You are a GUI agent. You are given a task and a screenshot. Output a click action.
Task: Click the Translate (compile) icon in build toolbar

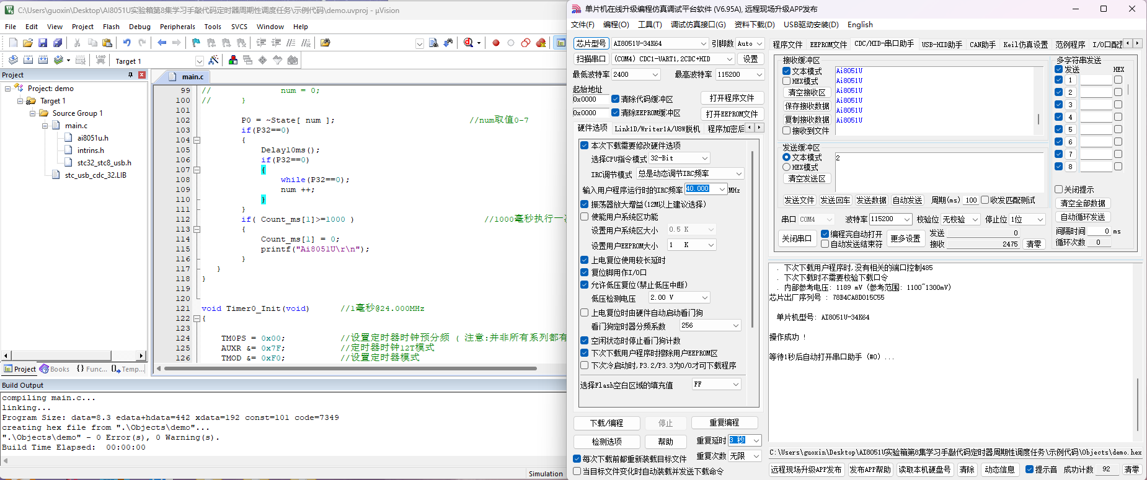(x=13, y=60)
